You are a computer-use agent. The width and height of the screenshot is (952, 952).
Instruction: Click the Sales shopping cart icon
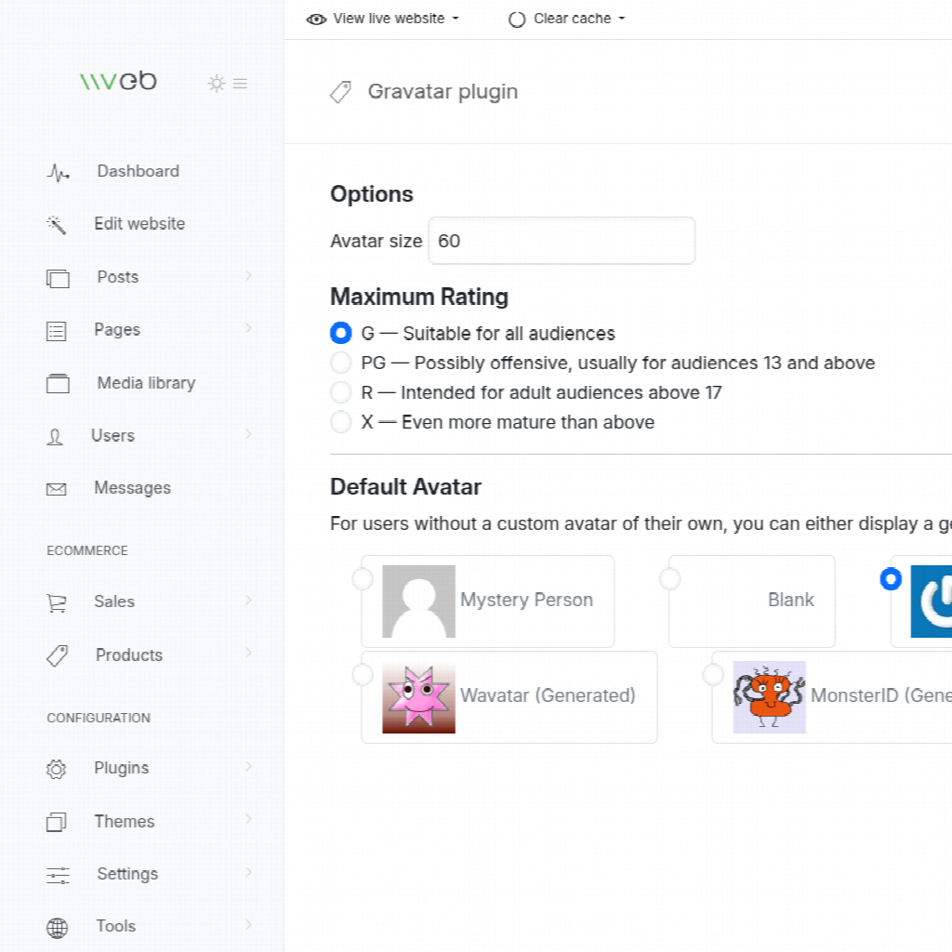[x=57, y=603]
